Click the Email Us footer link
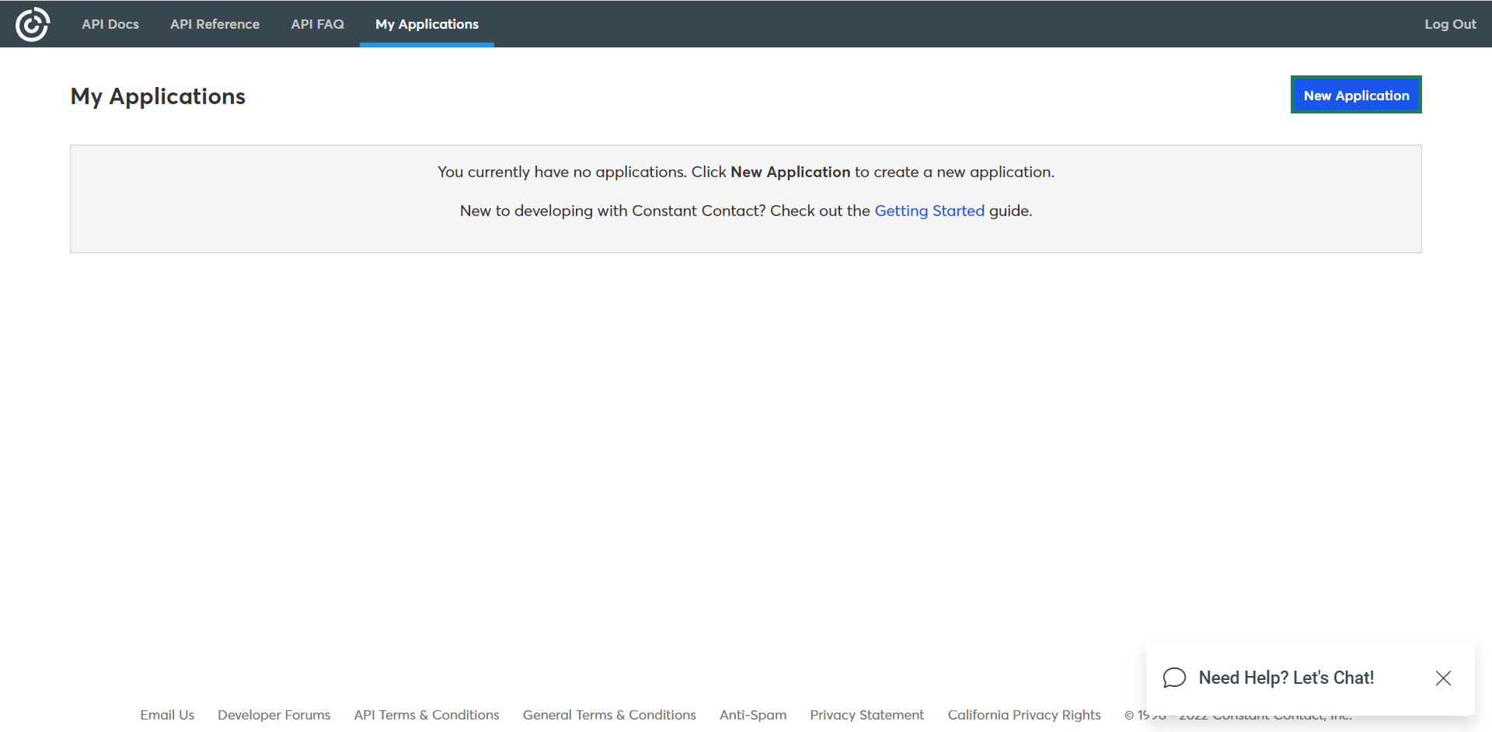This screenshot has width=1492, height=732. coord(167,715)
